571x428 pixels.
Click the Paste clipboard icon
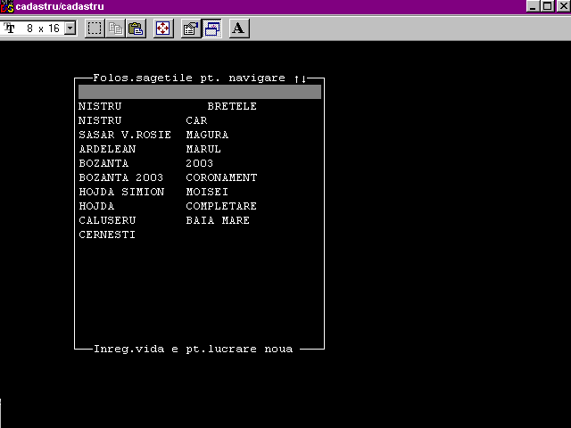coord(136,29)
